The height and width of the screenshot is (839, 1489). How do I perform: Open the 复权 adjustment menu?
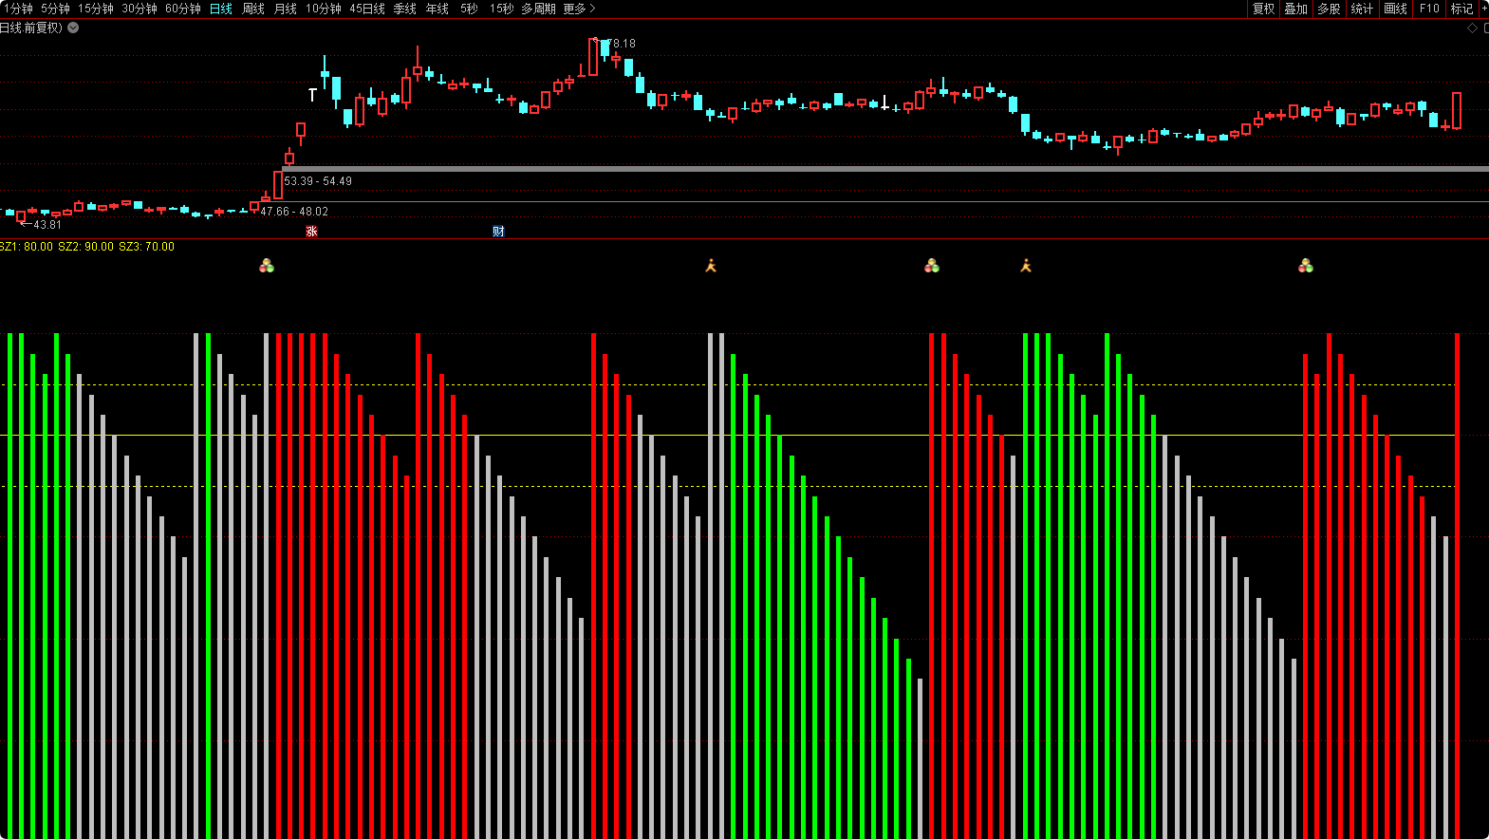click(x=1263, y=9)
